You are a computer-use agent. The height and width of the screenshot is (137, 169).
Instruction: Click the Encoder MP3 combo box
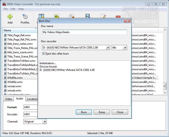click(x=31, y=114)
